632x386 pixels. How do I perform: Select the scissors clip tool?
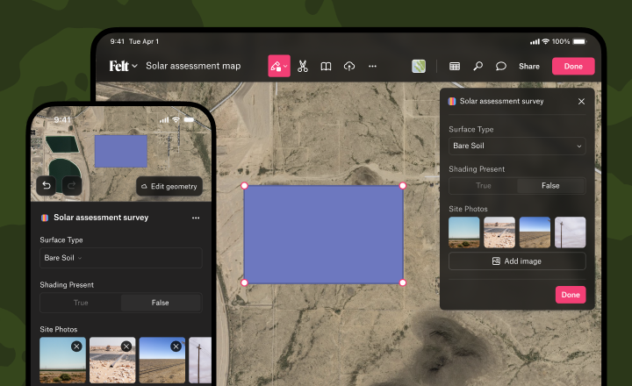click(303, 66)
